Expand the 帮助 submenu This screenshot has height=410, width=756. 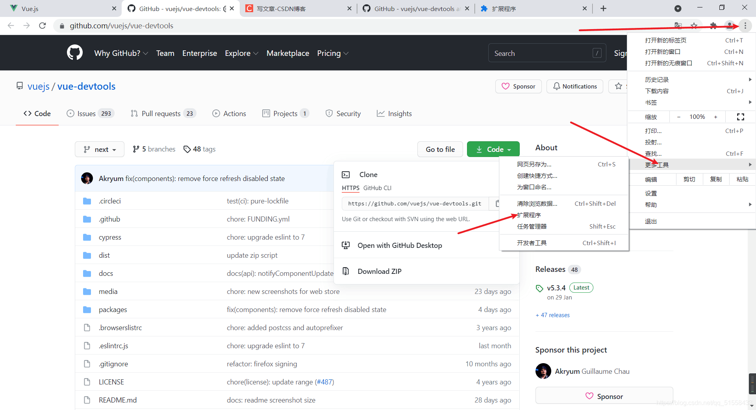click(x=692, y=205)
